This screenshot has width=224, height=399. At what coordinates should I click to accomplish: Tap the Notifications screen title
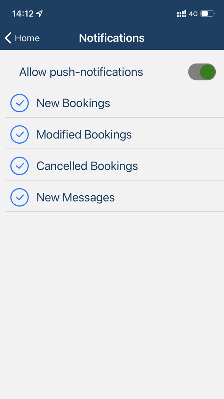point(112,38)
